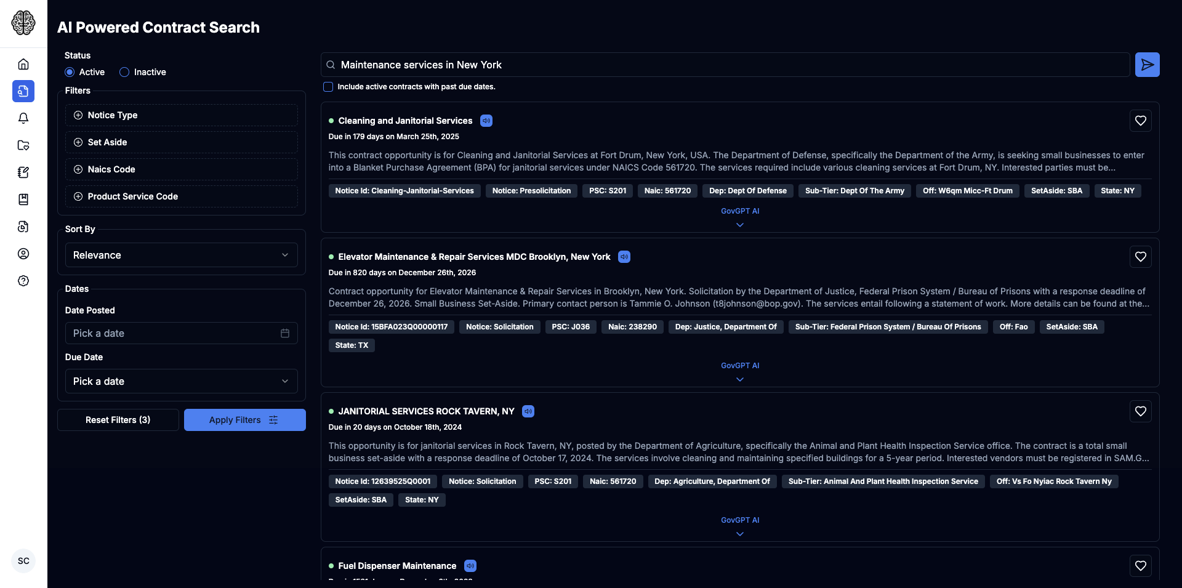The image size is (1182, 588).
Task: Click the search query input field
Action: click(725, 65)
